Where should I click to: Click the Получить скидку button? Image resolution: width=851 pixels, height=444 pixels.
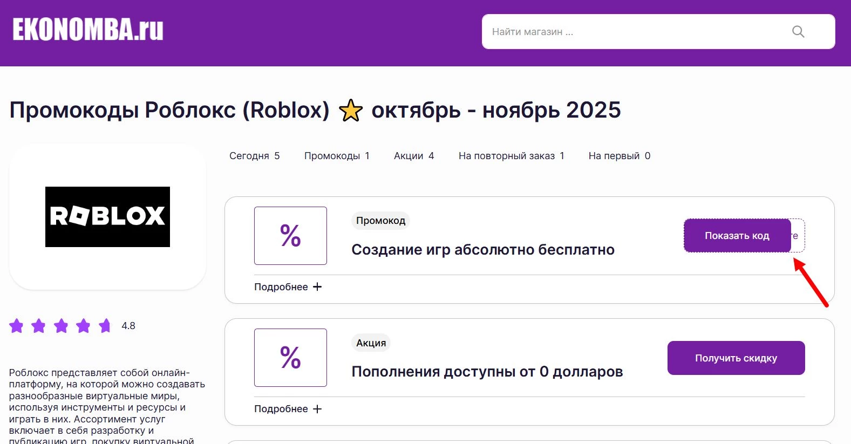(x=736, y=357)
